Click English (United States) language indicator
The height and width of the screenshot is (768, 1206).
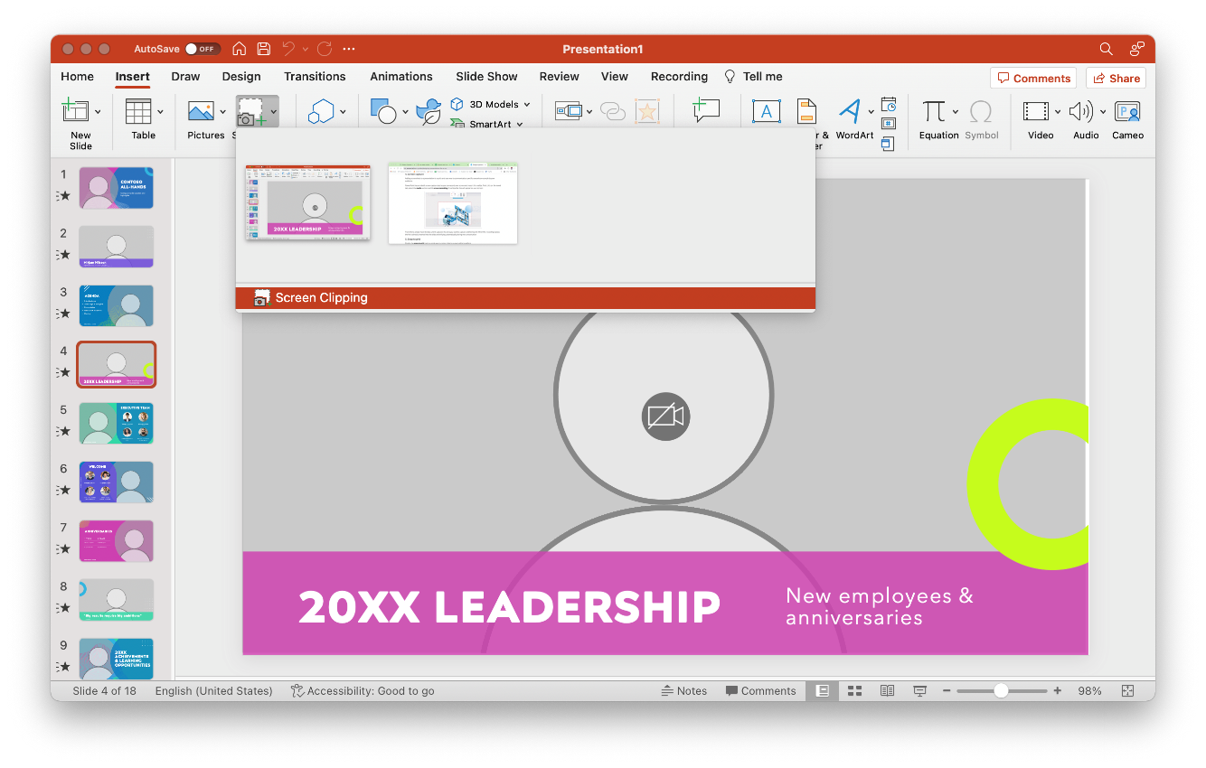pyautogui.click(x=213, y=690)
